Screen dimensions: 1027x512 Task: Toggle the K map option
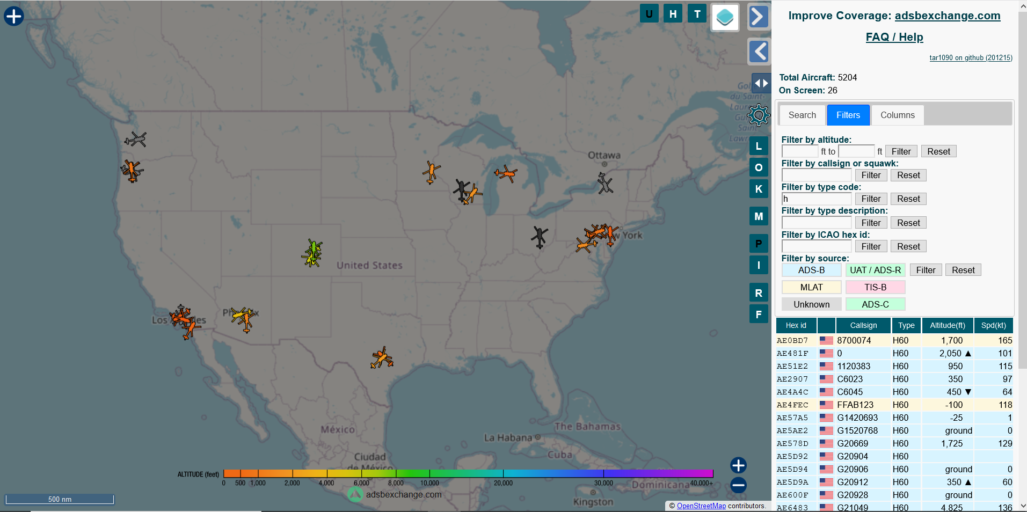(759, 189)
